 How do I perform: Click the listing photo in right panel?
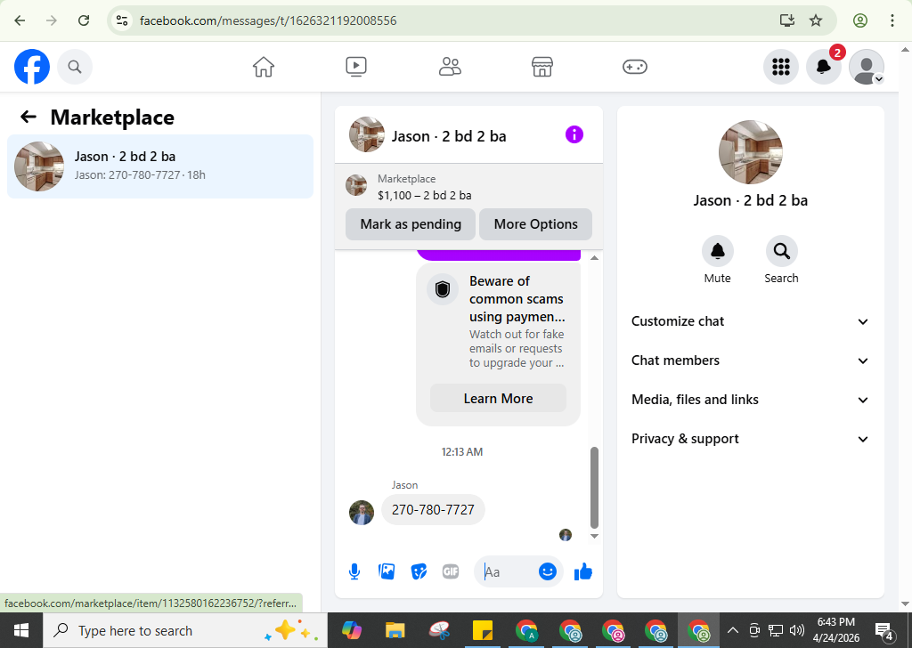[750, 152]
